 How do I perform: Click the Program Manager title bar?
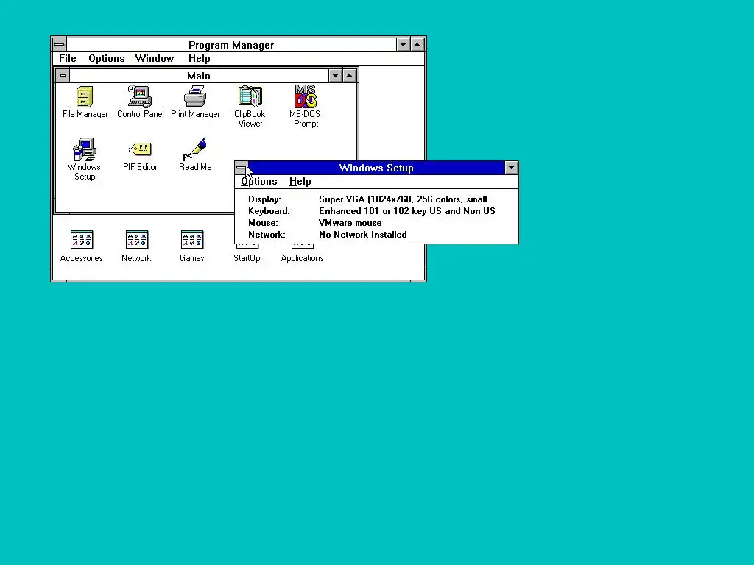tap(231, 45)
